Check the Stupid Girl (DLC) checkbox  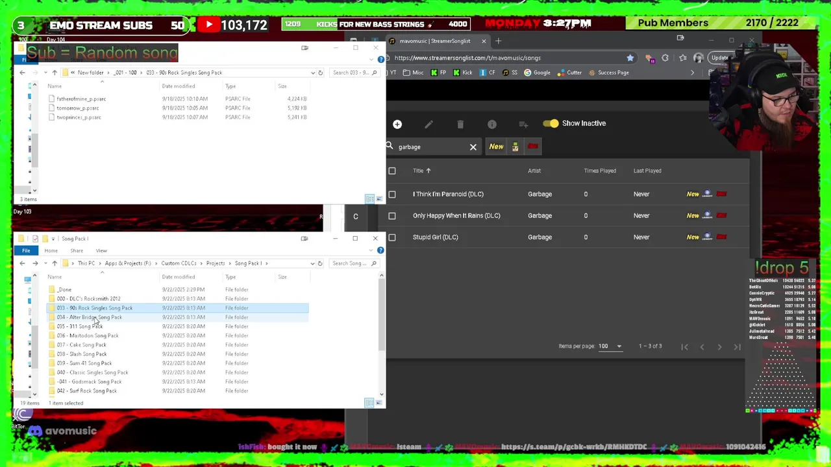[392, 237]
